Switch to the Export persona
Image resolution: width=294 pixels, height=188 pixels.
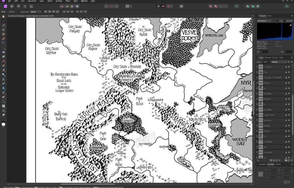pyautogui.click(x=31, y=6)
